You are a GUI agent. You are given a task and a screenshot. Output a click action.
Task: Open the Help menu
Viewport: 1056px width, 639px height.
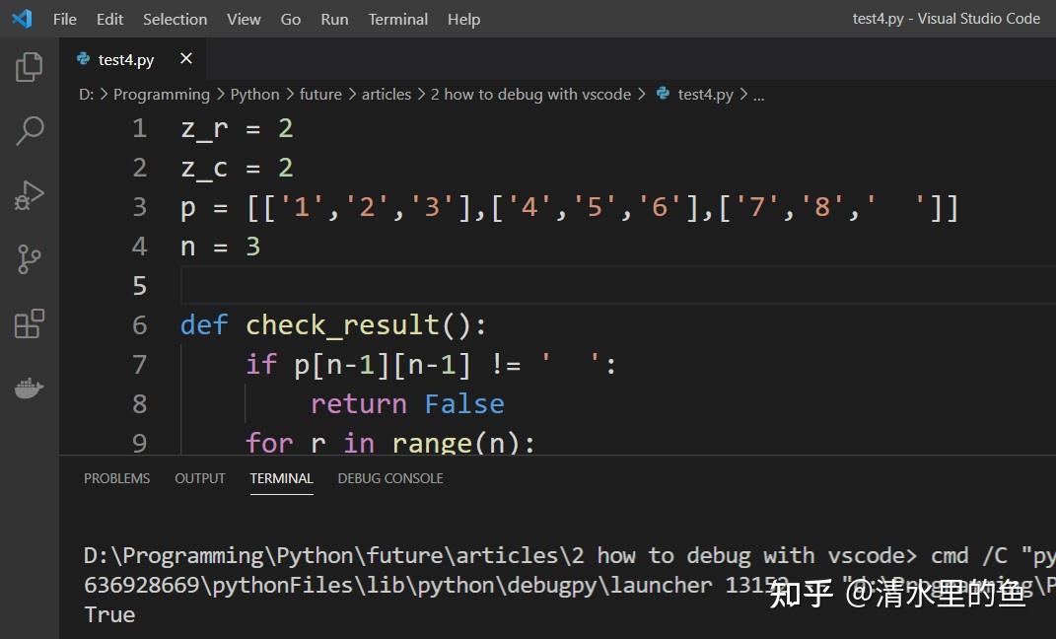click(x=464, y=19)
